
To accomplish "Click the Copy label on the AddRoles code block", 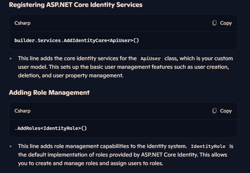I will (x=226, y=111).
